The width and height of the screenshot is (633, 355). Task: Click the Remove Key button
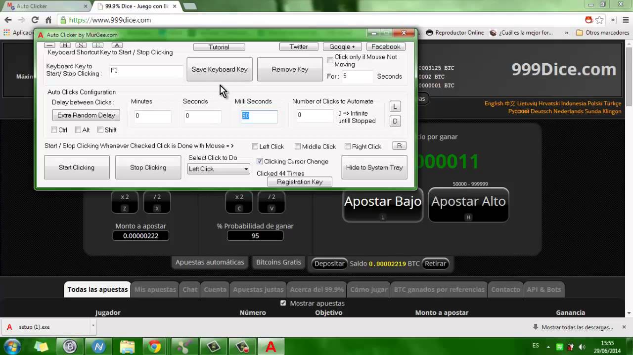point(290,69)
